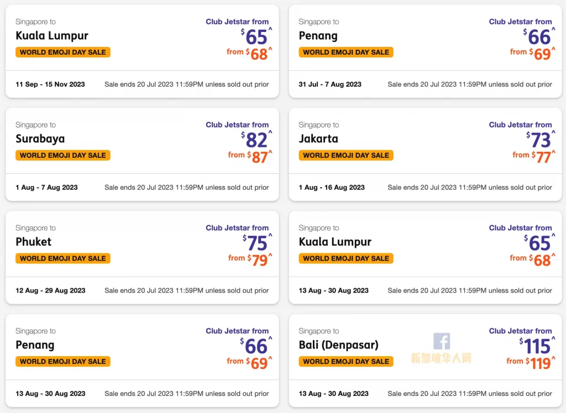The height and width of the screenshot is (413, 566).
Task: Click the Facebook watermark icon
Action: 442,341
